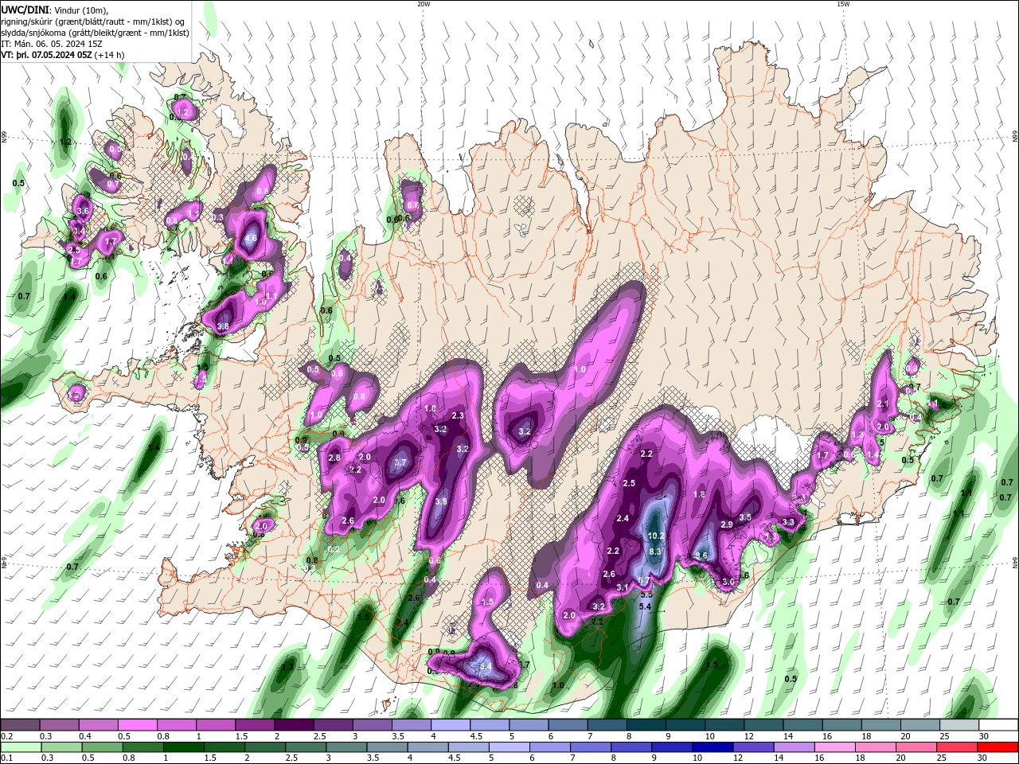Click the 'slydda/snjókoma' legend description line
This screenshot has height=764, width=1019.
(95, 33)
